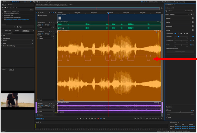Screen dimensions: 197x133
Task: Duck against Unassigned clips icon
Action: pos(187,33)
